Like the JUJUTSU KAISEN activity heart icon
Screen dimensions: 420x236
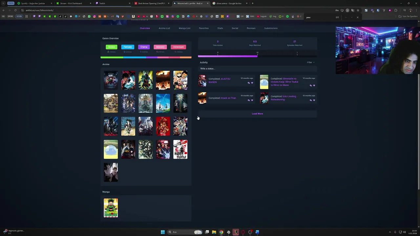(252, 83)
